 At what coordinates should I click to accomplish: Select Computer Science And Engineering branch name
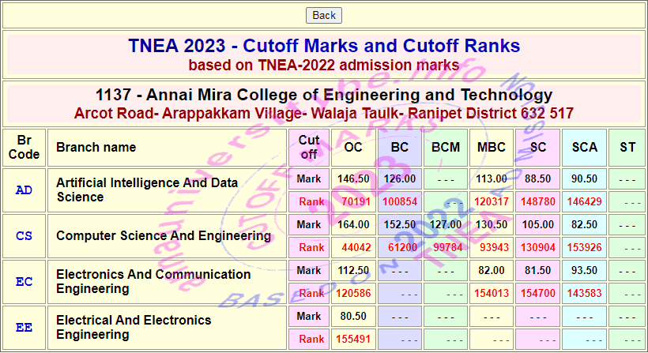click(164, 236)
